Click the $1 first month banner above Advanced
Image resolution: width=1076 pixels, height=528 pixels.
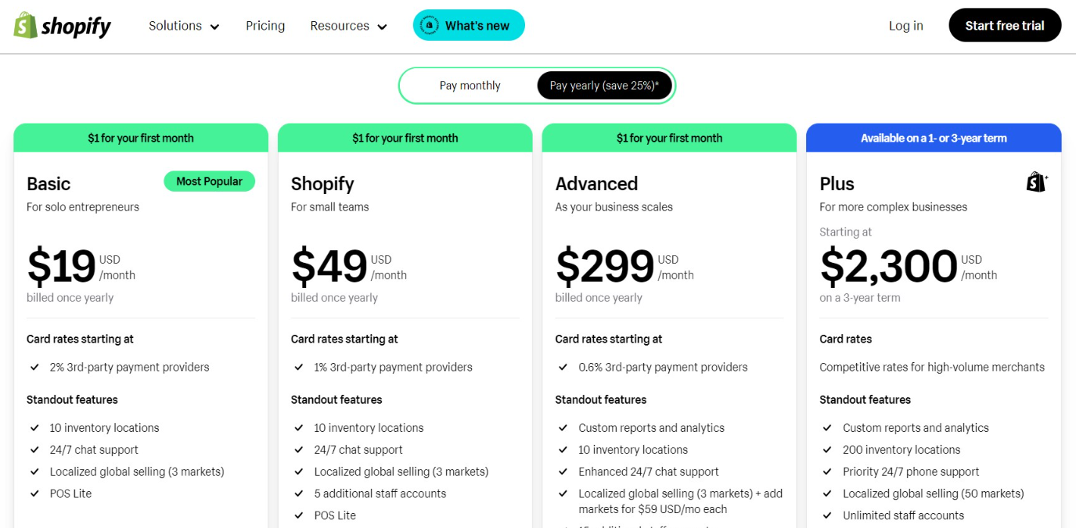tap(669, 138)
